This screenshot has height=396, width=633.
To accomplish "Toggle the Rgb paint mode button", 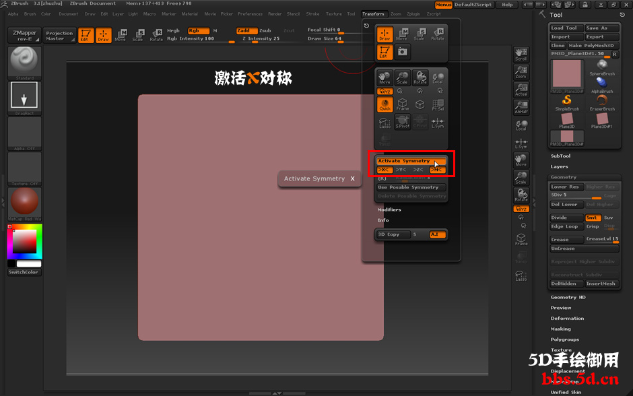I will point(199,31).
